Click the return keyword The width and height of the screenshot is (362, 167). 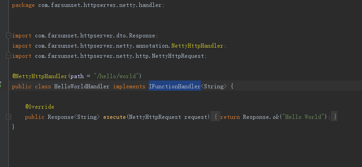[x=230, y=117]
